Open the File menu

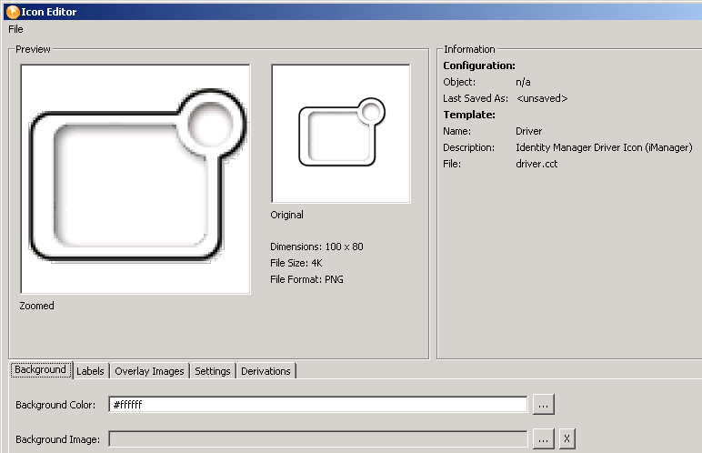(x=15, y=29)
